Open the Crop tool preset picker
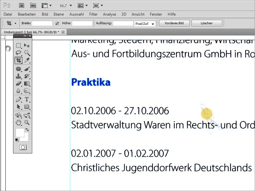The image size is (255, 191). pos(15,23)
